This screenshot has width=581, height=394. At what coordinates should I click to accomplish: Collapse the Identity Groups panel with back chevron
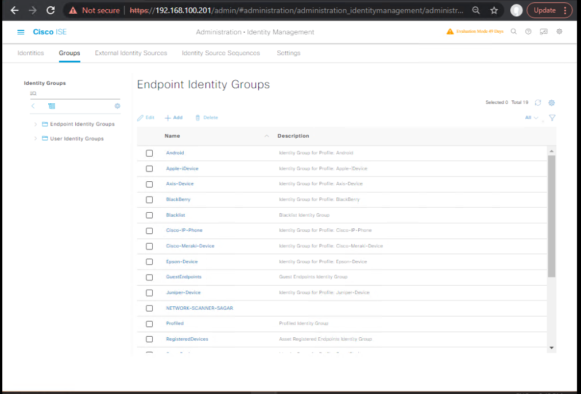[x=33, y=106]
